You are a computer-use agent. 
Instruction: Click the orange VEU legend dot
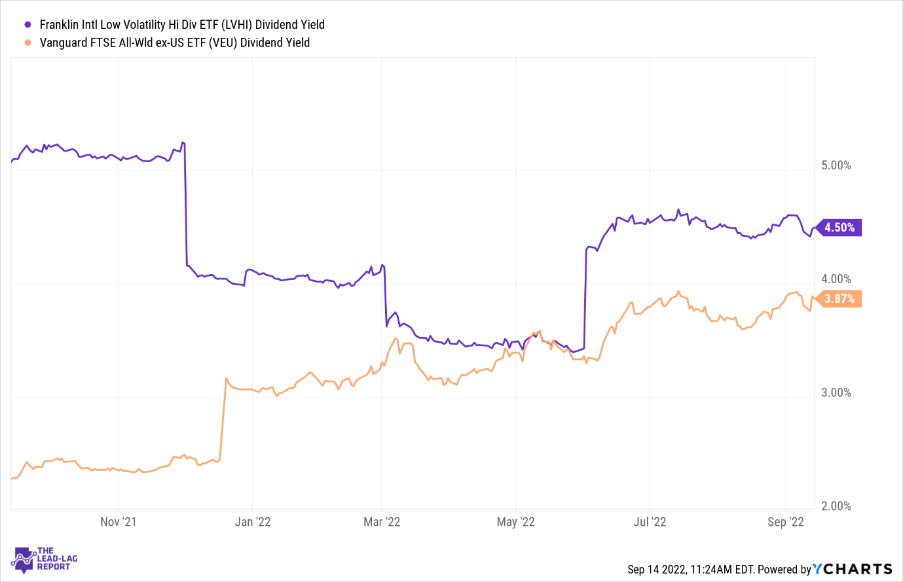pos(28,43)
